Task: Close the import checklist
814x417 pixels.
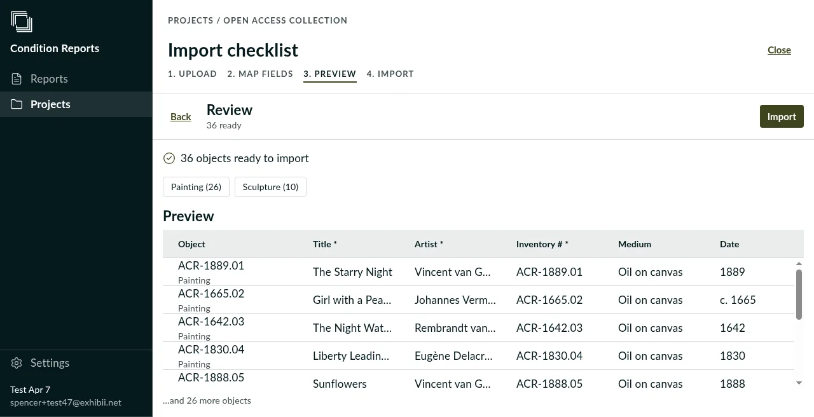Action: point(779,50)
